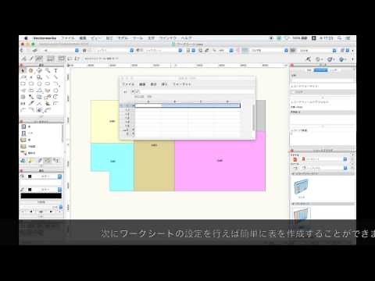Switch to the 形状 tab in Object Info
The image size is (375, 281).
(309, 70)
